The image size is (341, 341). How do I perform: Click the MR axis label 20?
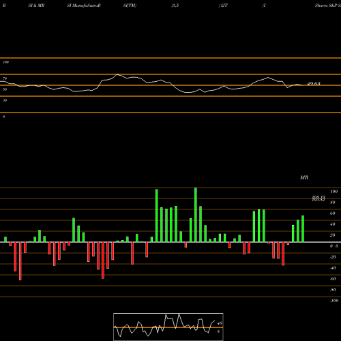pos(333,235)
